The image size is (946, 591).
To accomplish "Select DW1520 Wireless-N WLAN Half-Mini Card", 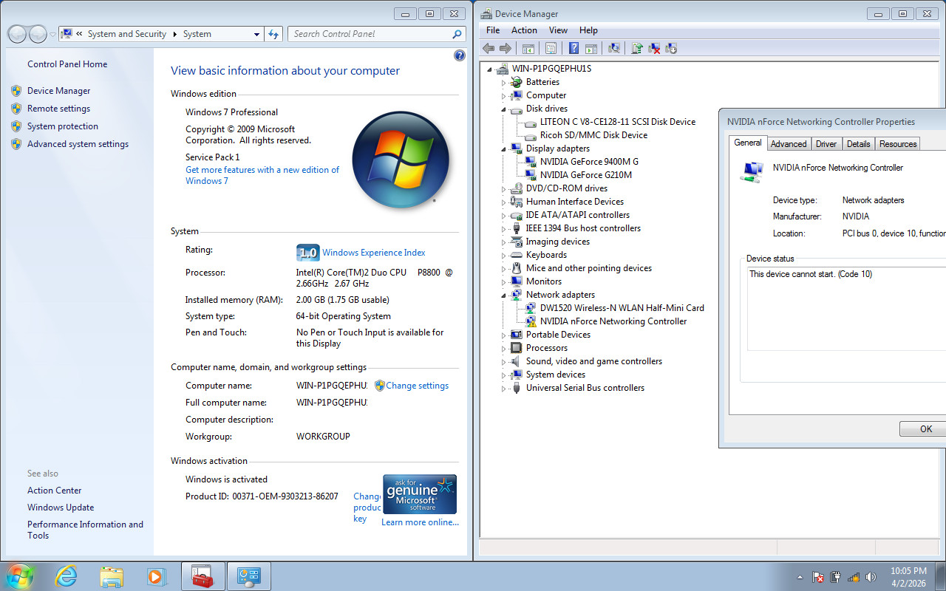I will 622,308.
